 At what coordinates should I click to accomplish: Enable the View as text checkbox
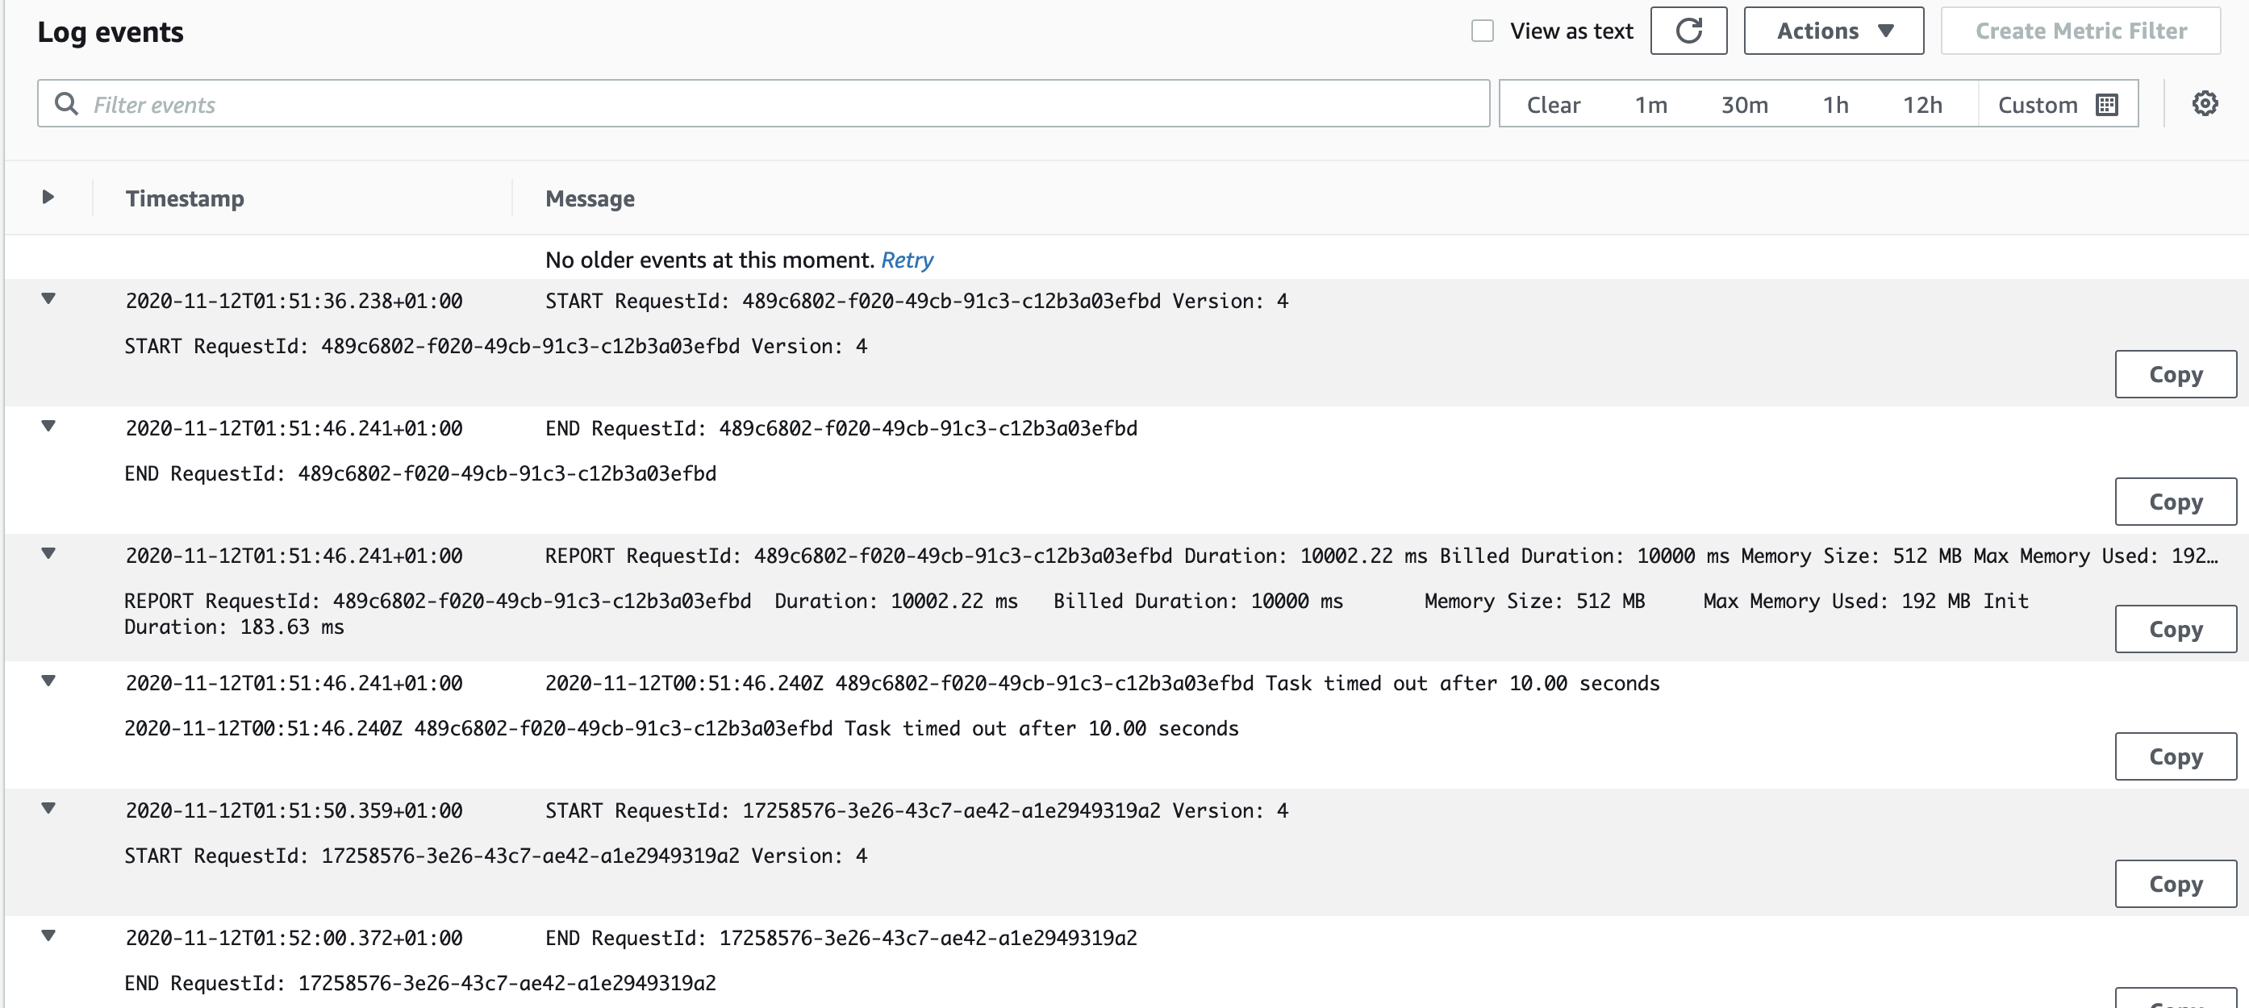coord(1483,30)
